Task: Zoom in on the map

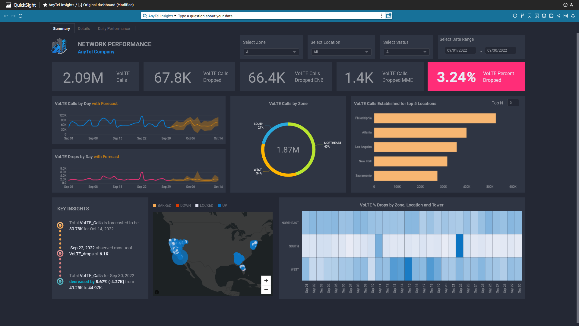Action: tap(266, 280)
